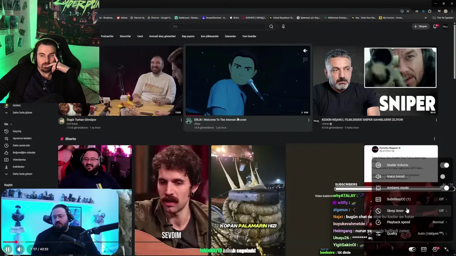Click the YouTube search magnifier button

(x=271, y=26)
